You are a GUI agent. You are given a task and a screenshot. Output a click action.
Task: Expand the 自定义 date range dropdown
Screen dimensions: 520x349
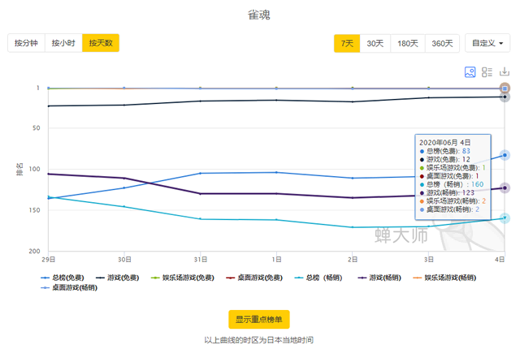pyautogui.click(x=487, y=43)
